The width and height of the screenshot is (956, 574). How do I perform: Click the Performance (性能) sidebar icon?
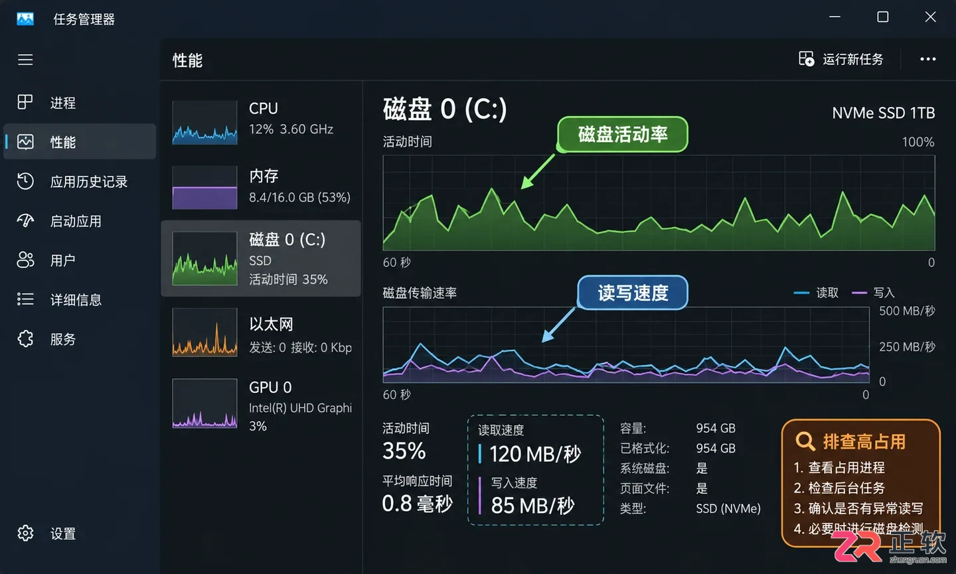pos(25,141)
